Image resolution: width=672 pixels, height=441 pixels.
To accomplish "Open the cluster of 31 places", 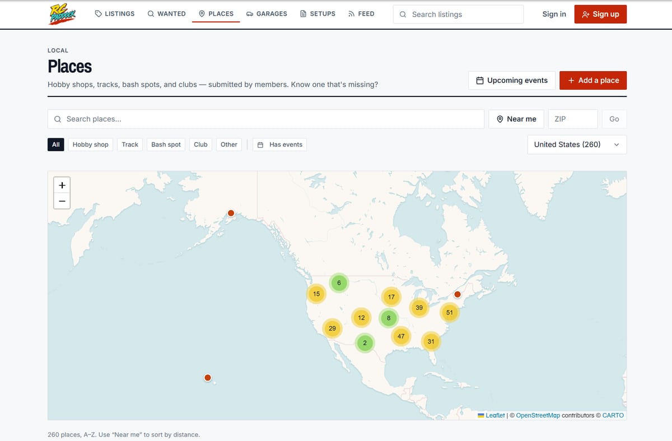I will [431, 341].
